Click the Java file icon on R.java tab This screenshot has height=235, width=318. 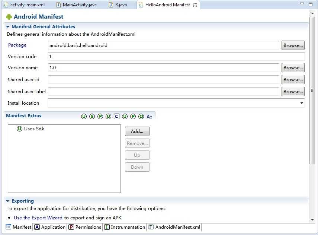[x=111, y=5]
